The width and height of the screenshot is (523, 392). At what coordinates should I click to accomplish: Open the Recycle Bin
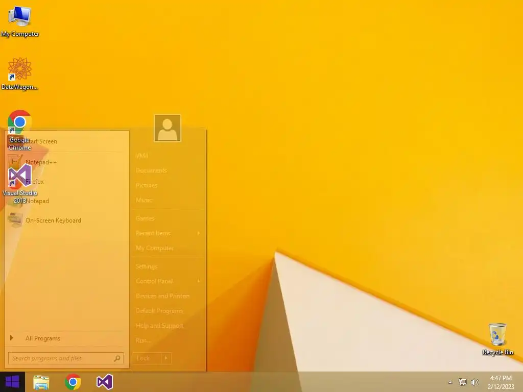coord(497,339)
